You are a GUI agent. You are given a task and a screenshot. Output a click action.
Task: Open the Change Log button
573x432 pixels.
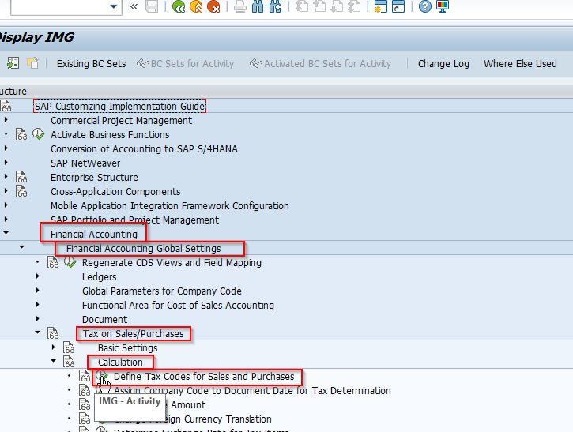pyautogui.click(x=443, y=63)
